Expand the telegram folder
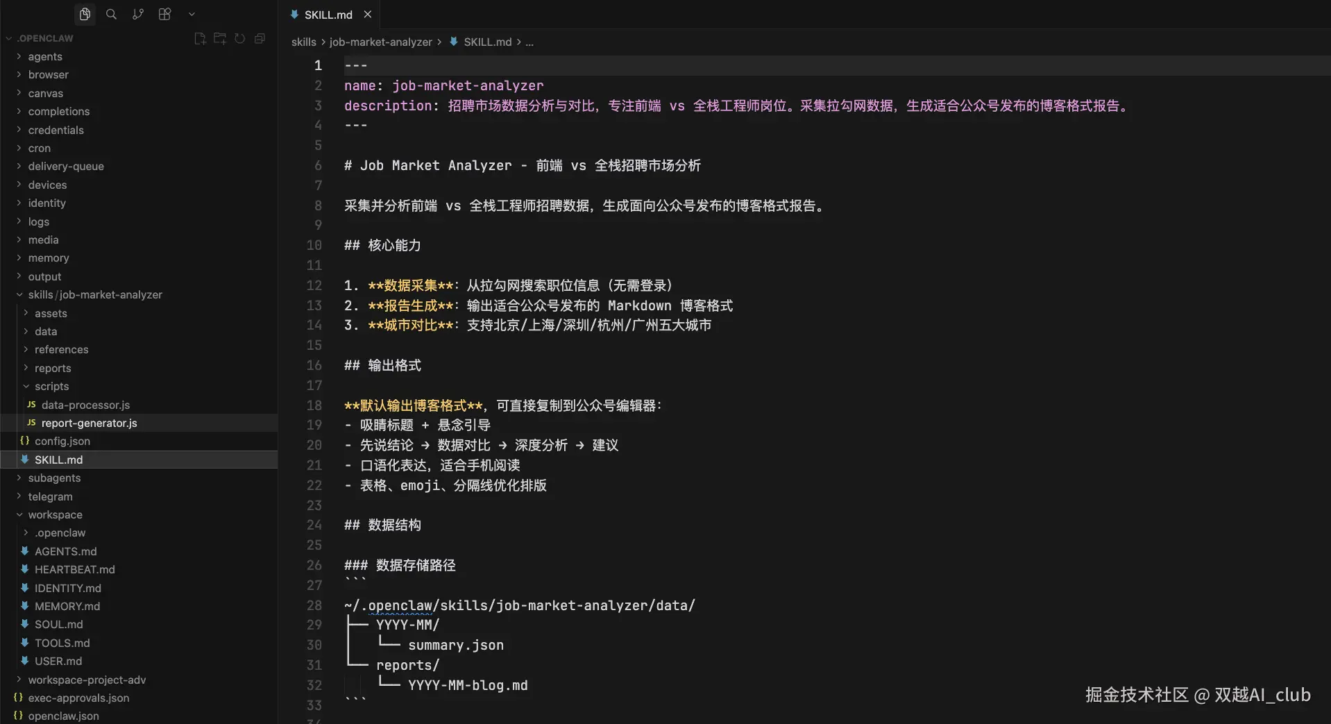 [50, 497]
